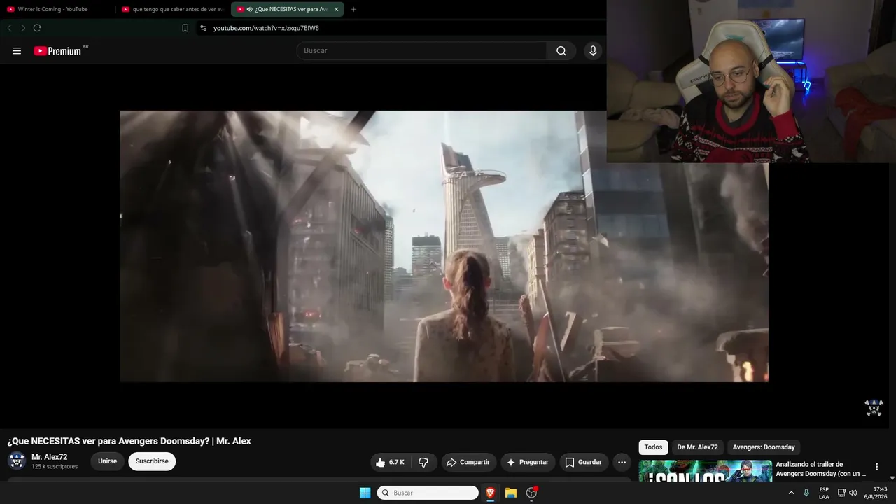Open File Explorer from the taskbar
896x504 pixels.
(511, 493)
